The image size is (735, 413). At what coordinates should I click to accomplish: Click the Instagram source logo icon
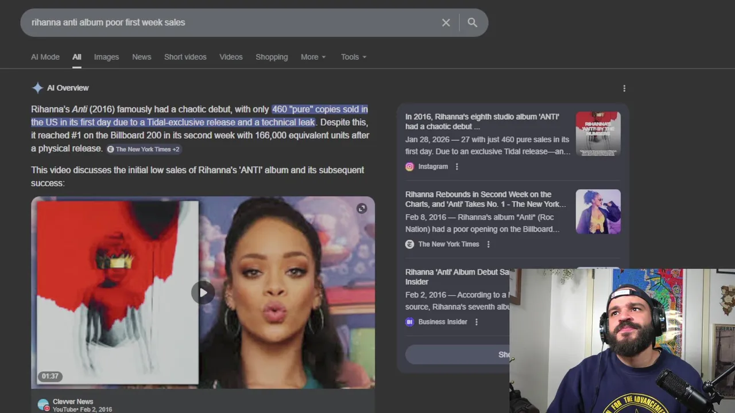coord(409,166)
